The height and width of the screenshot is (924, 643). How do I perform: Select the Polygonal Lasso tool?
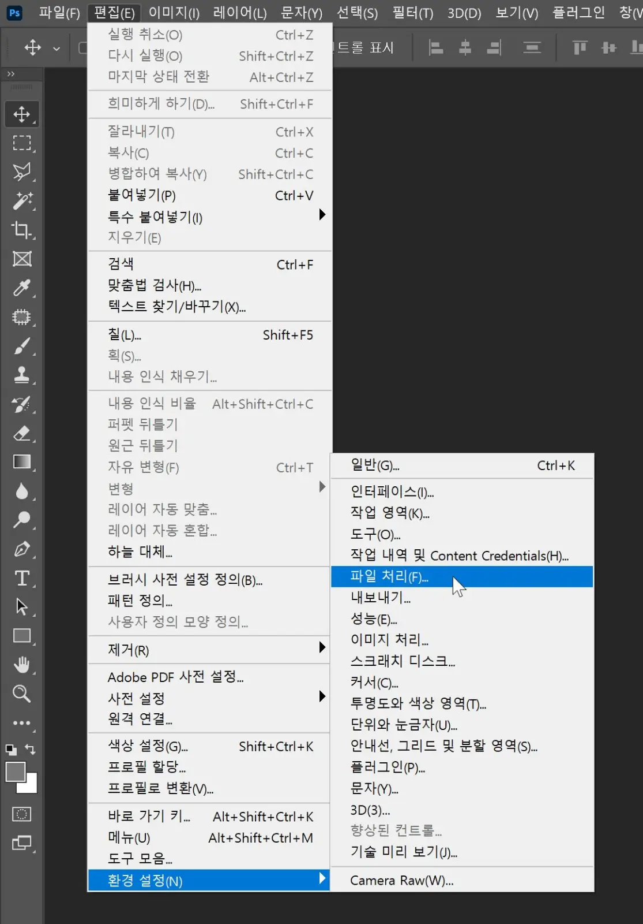[x=22, y=172]
